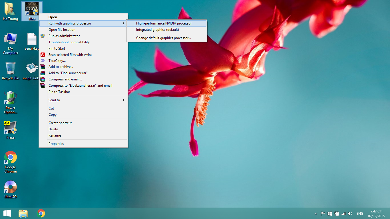Choose Add to archive...
Image resolution: width=390 pixels, height=219 pixels.
[x=83, y=67]
